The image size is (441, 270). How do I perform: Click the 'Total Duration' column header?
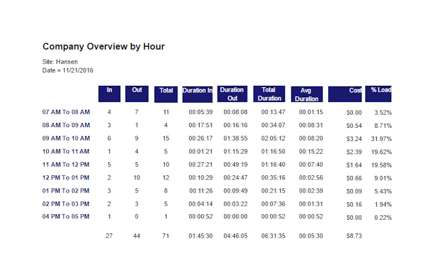tap(269, 94)
